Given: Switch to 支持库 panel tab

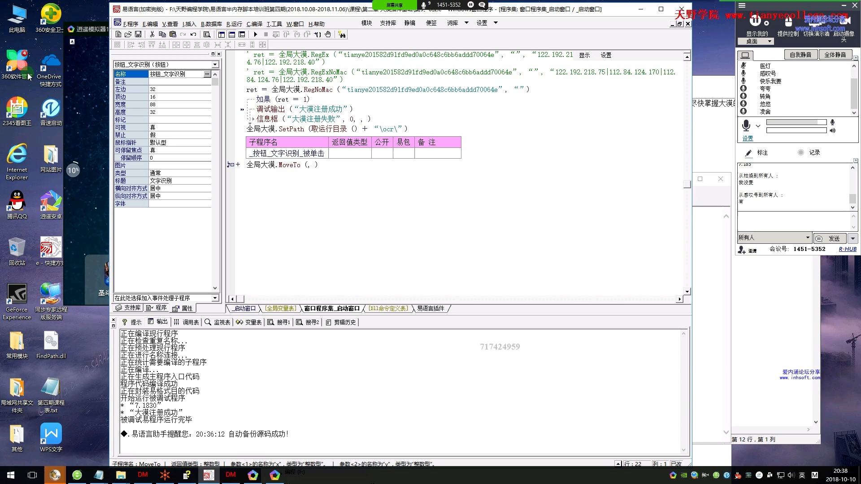Looking at the screenshot, I should click(x=128, y=308).
